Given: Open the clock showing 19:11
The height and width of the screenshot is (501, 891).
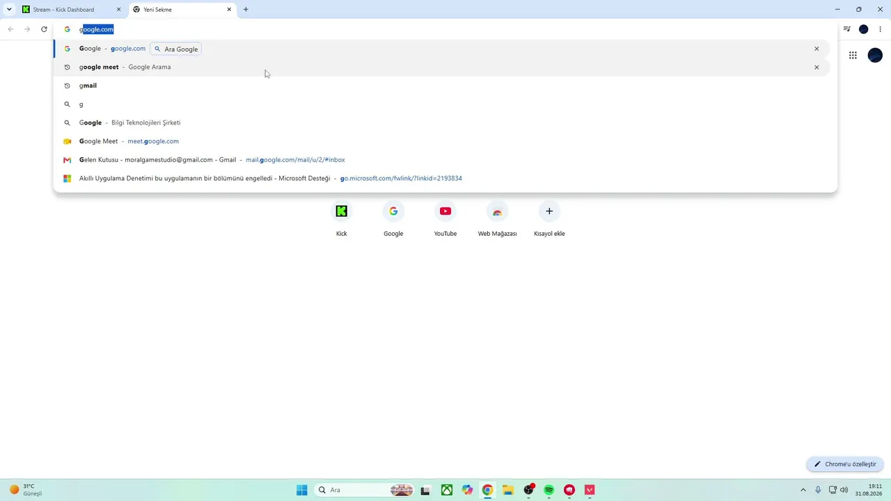Looking at the screenshot, I should coord(870,490).
